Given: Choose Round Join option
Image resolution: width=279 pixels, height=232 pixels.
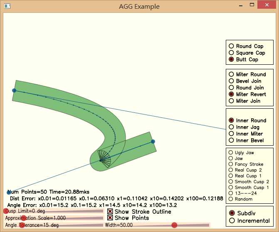Looking at the screenshot, I should pyautogui.click(x=246, y=88).
